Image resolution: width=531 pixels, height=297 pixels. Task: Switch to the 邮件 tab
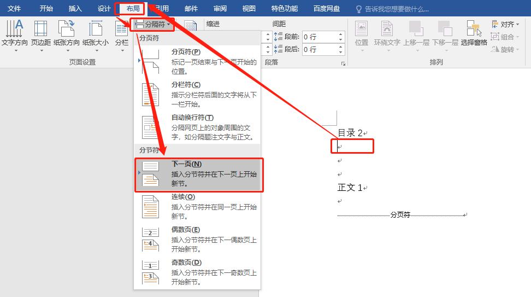coord(191,8)
